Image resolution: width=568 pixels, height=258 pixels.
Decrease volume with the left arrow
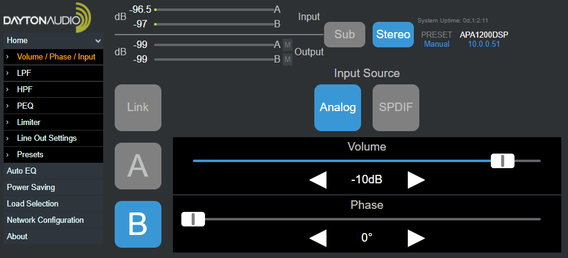pyautogui.click(x=318, y=180)
